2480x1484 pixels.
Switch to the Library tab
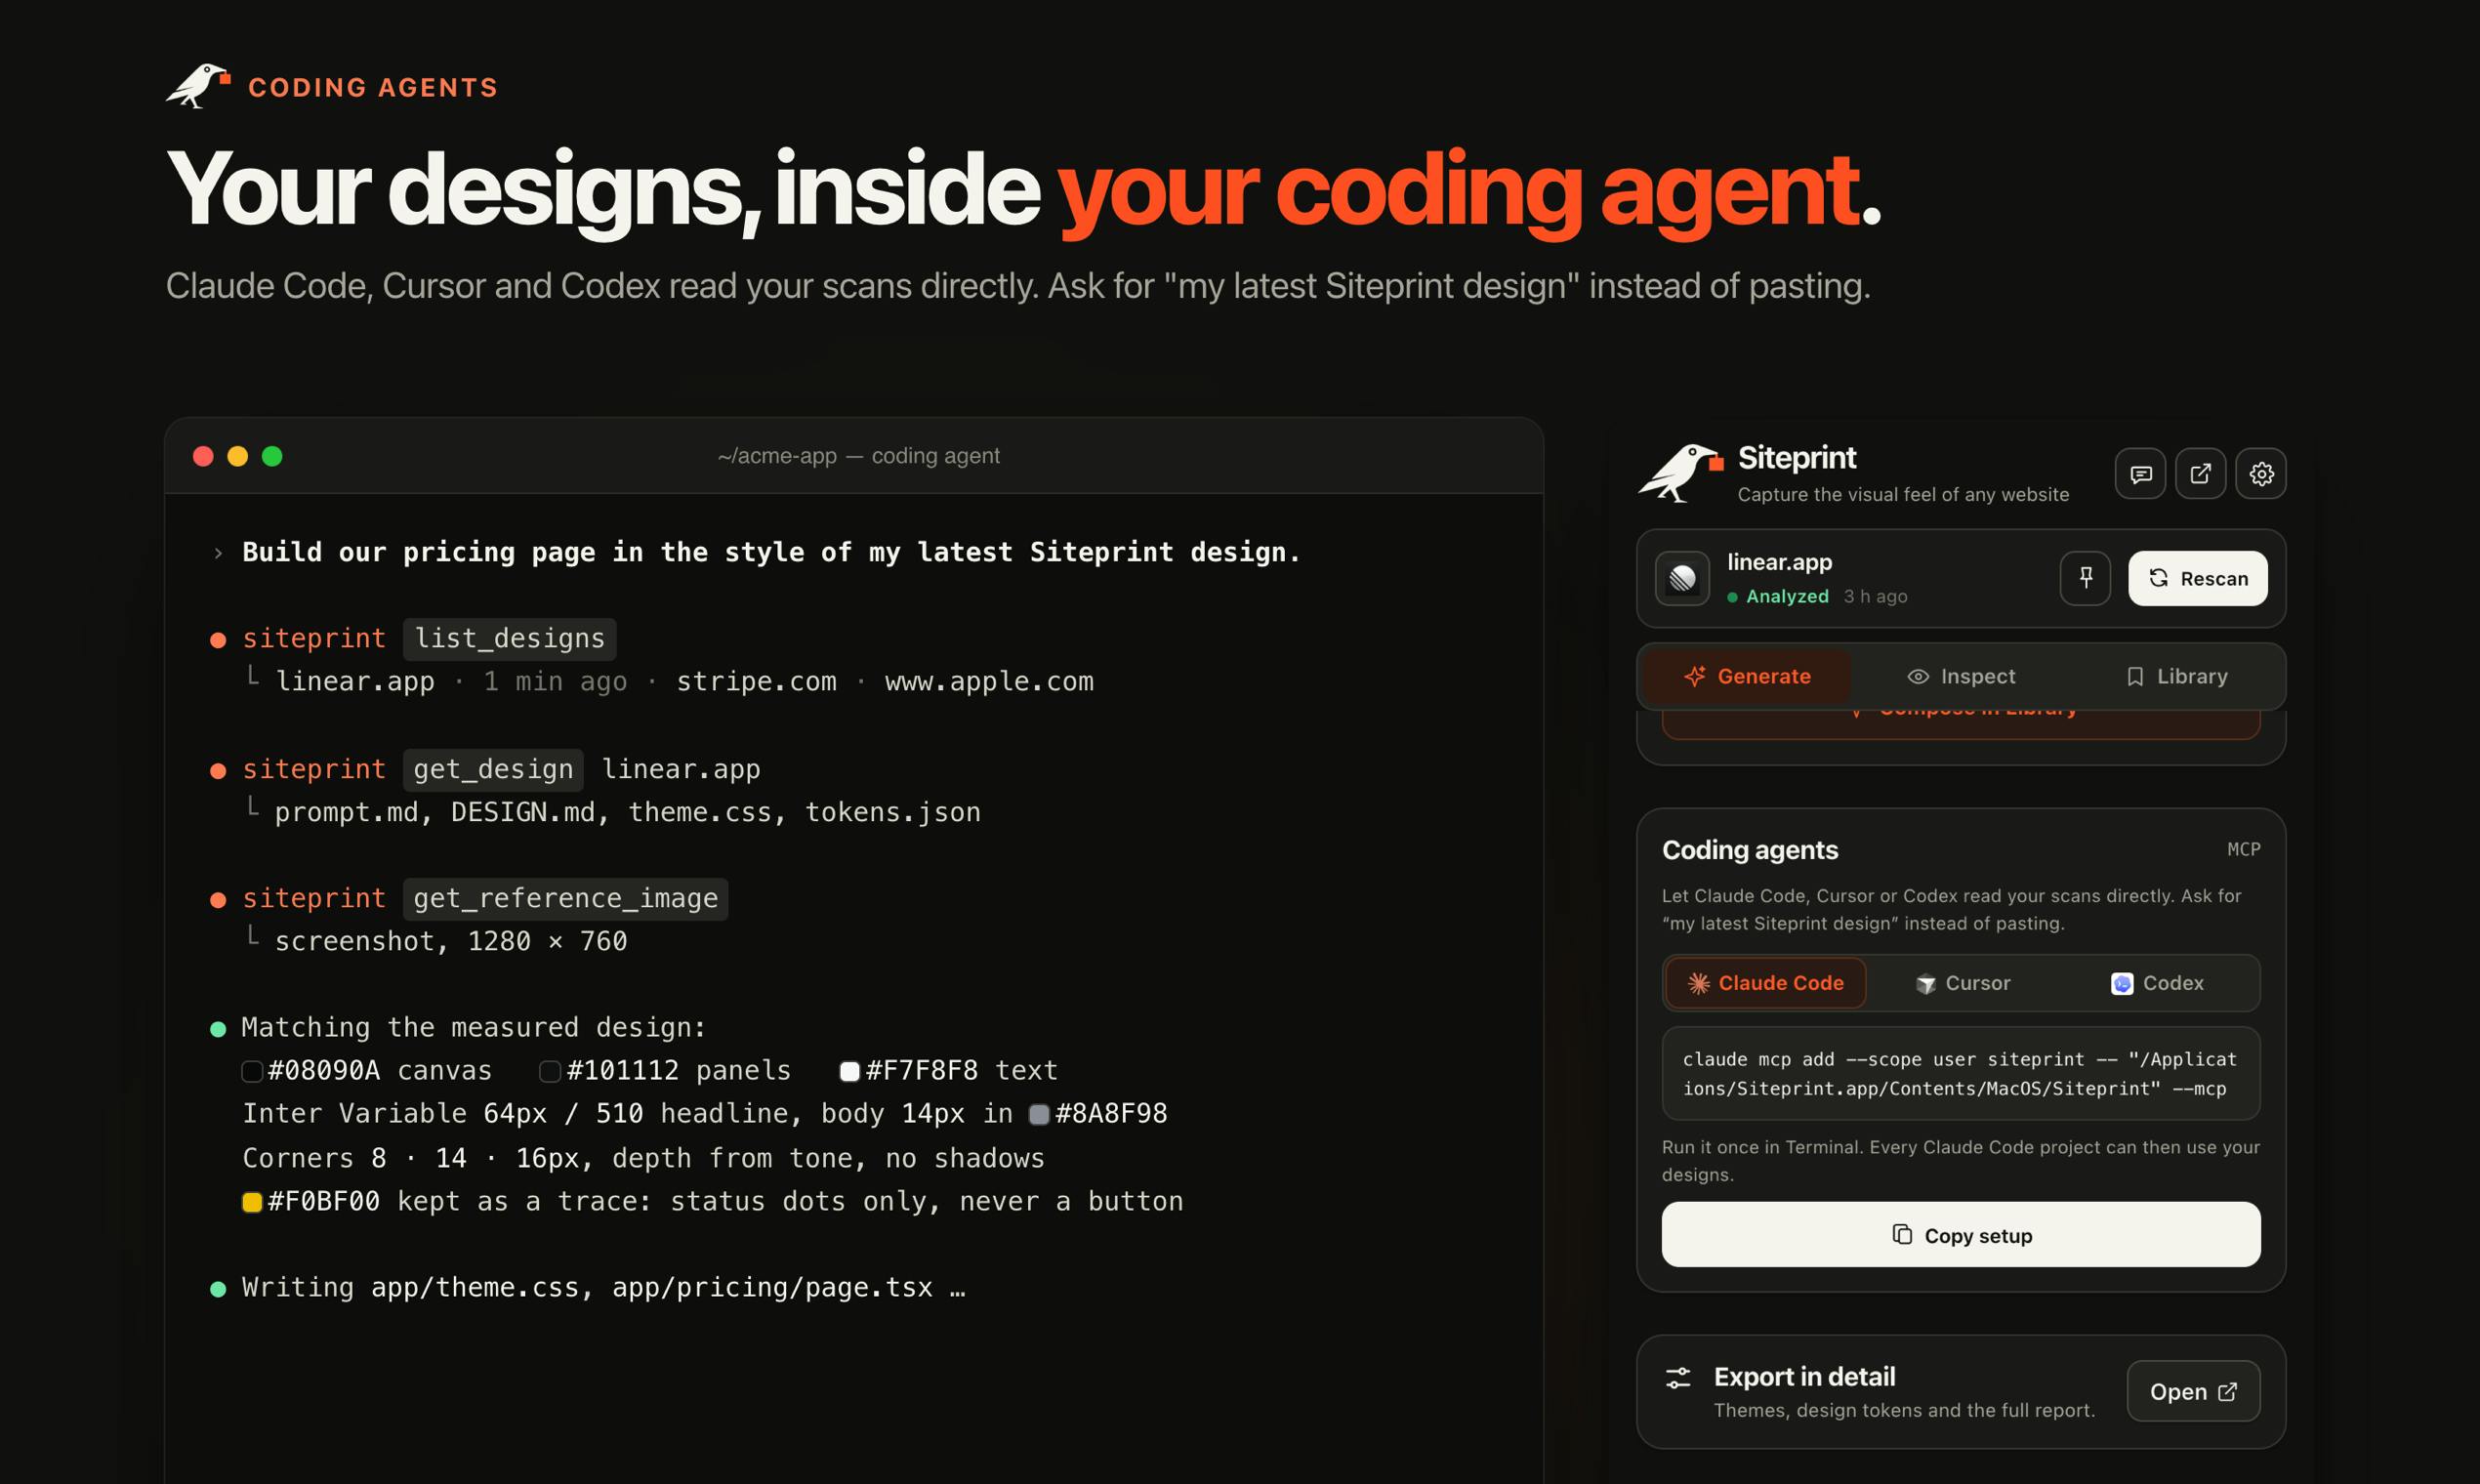(x=2176, y=677)
